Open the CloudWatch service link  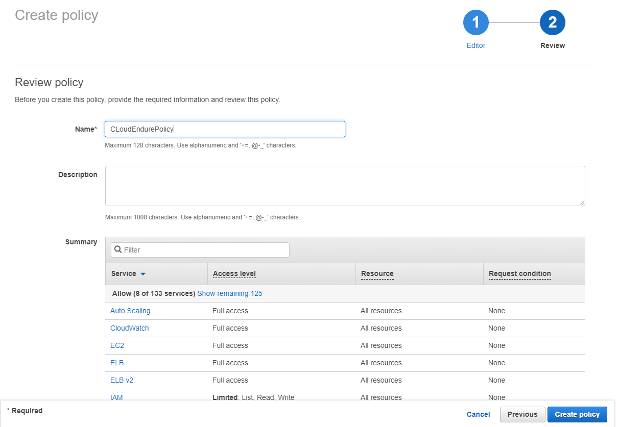pos(130,328)
